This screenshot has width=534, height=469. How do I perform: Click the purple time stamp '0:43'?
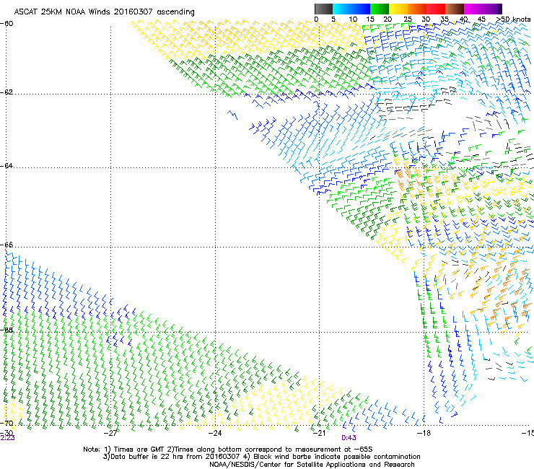(349, 438)
